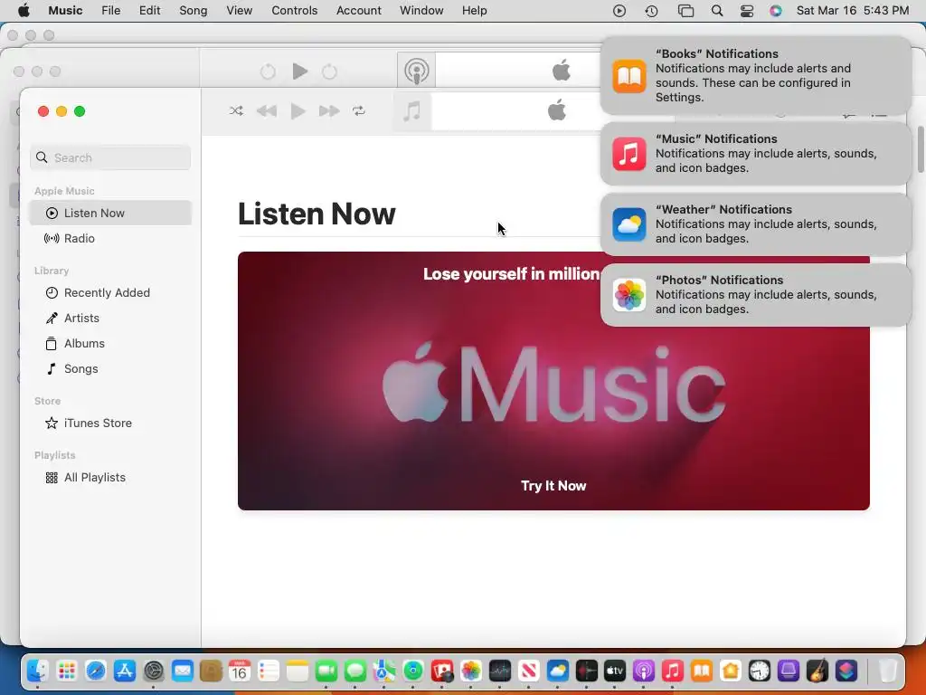The width and height of the screenshot is (926, 695).
Task: Open Maps from the Dock
Action: [384, 671]
